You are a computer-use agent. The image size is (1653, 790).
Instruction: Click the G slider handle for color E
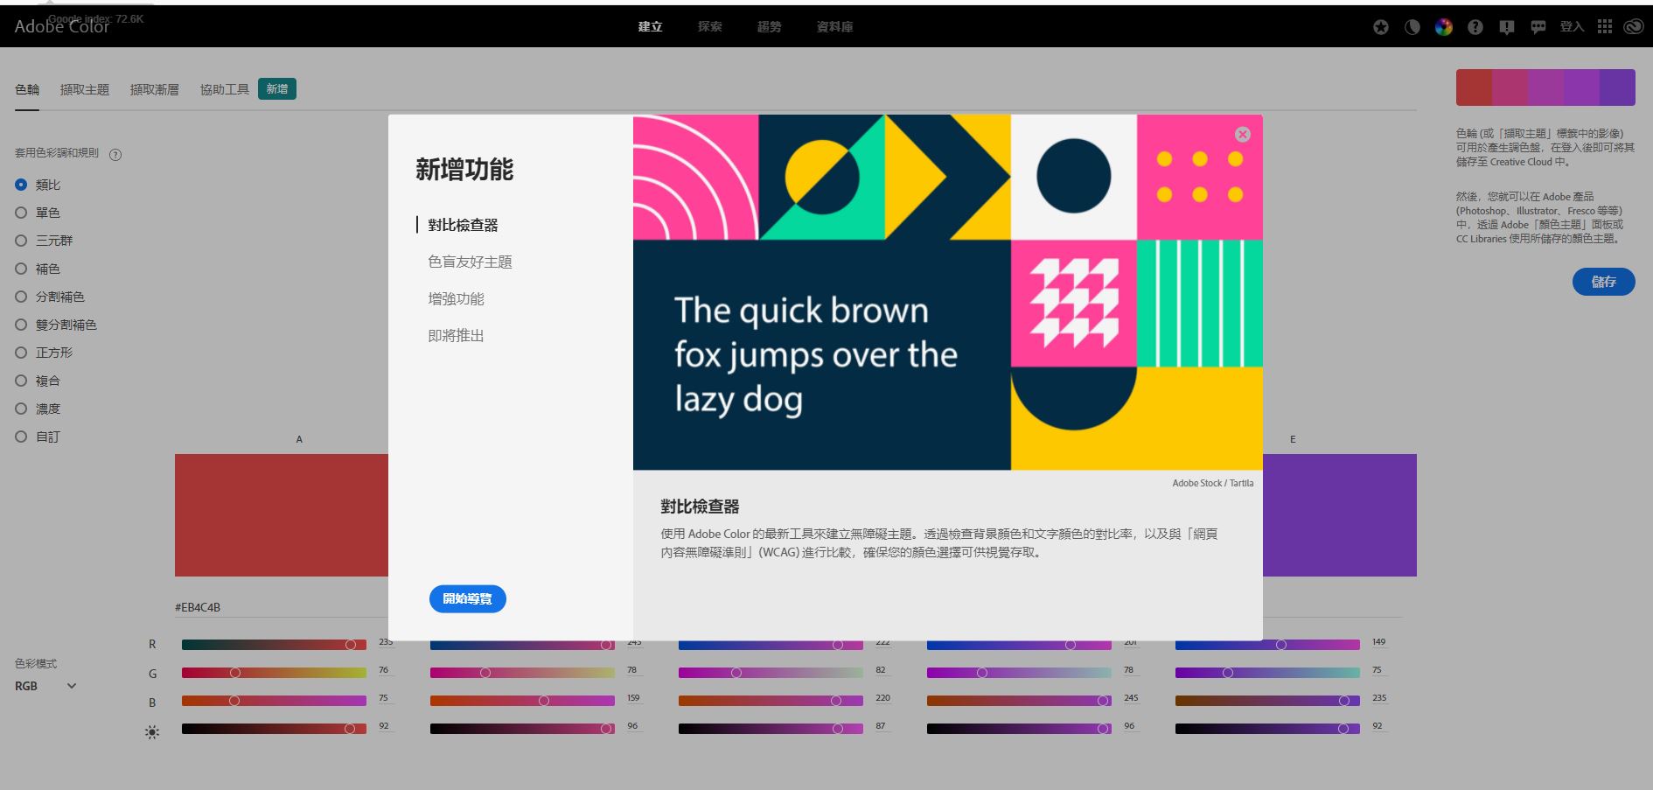tap(1228, 673)
